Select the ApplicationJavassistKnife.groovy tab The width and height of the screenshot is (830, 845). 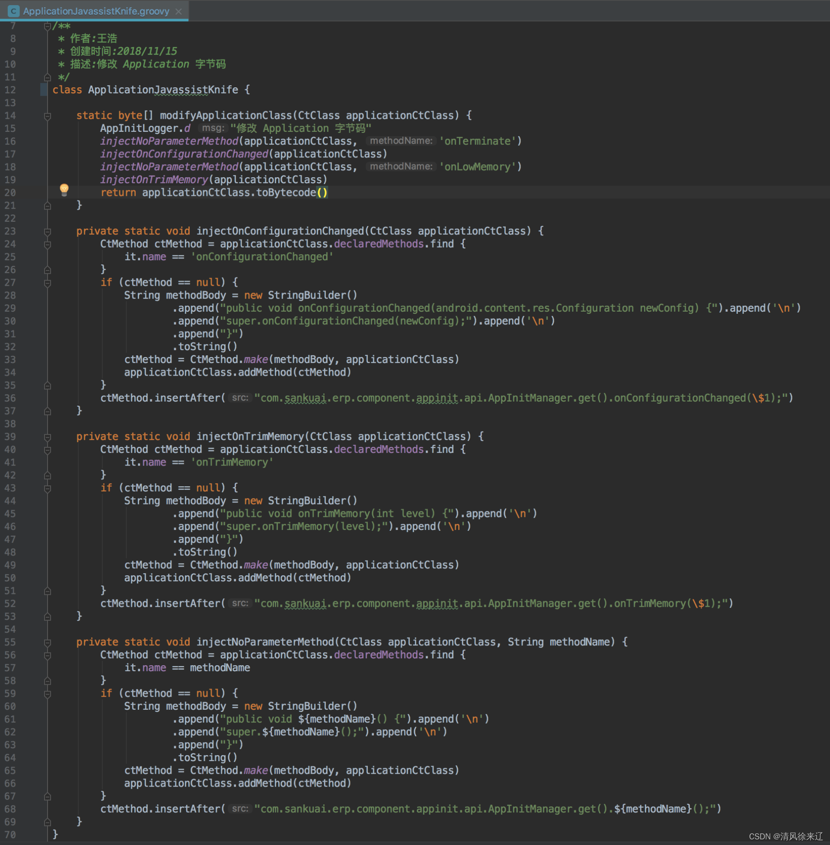pos(95,11)
